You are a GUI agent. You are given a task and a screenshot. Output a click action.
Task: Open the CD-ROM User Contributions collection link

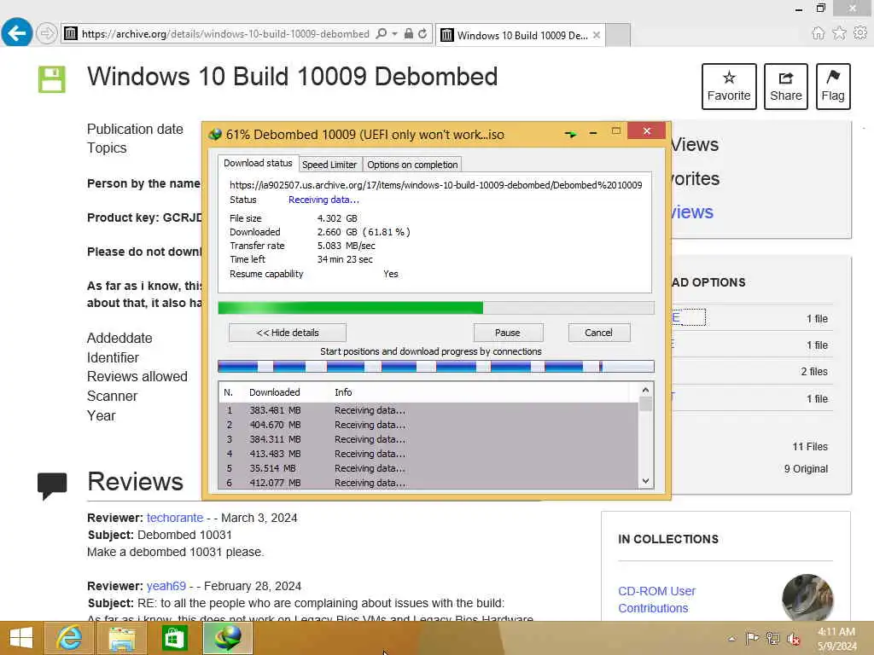pos(656,600)
